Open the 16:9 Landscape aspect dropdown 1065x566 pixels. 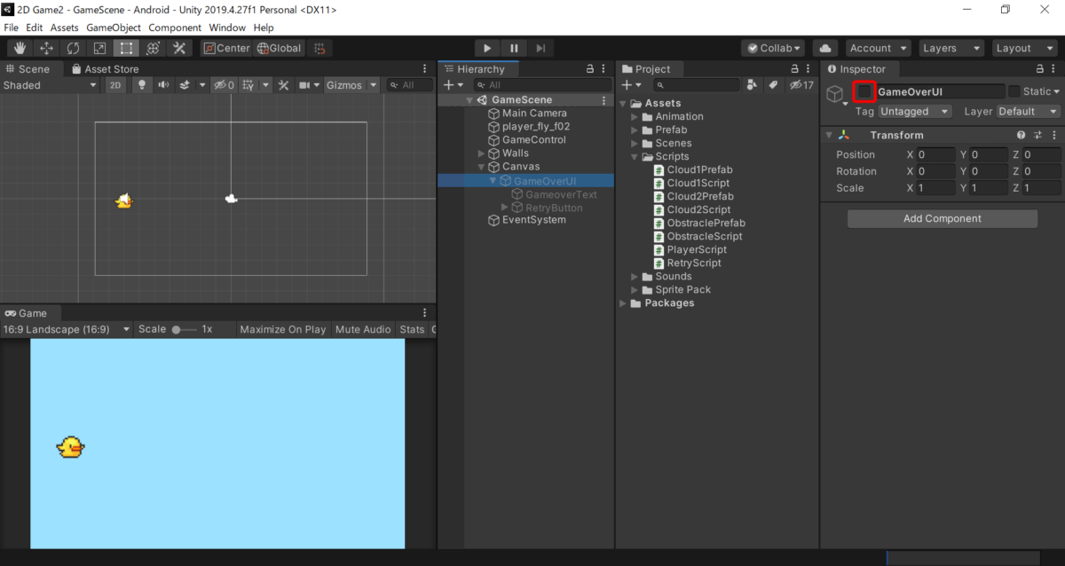point(67,329)
